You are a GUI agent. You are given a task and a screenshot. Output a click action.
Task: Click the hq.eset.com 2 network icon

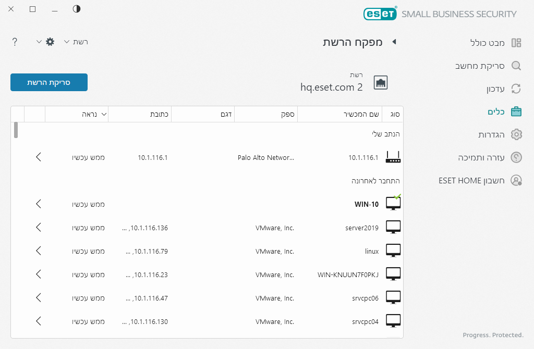point(381,82)
